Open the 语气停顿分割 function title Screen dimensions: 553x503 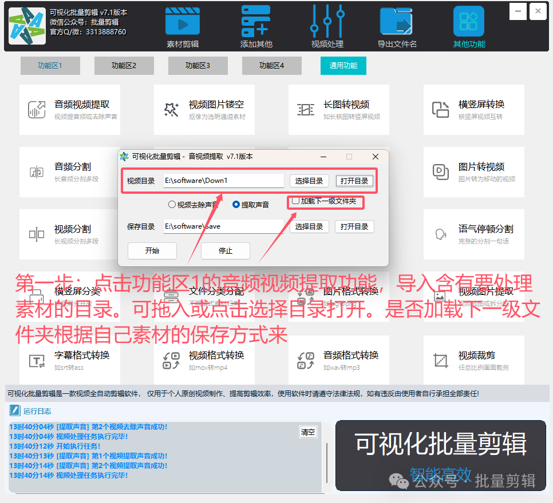pyautogui.click(x=485, y=229)
